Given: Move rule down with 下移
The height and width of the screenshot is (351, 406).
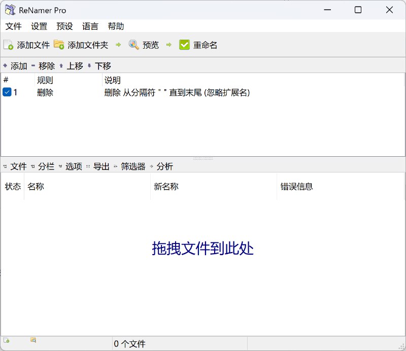Looking at the screenshot, I should (x=103, y=66).
